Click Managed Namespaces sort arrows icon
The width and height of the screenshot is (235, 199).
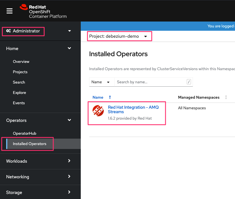(x=226, y=98)
